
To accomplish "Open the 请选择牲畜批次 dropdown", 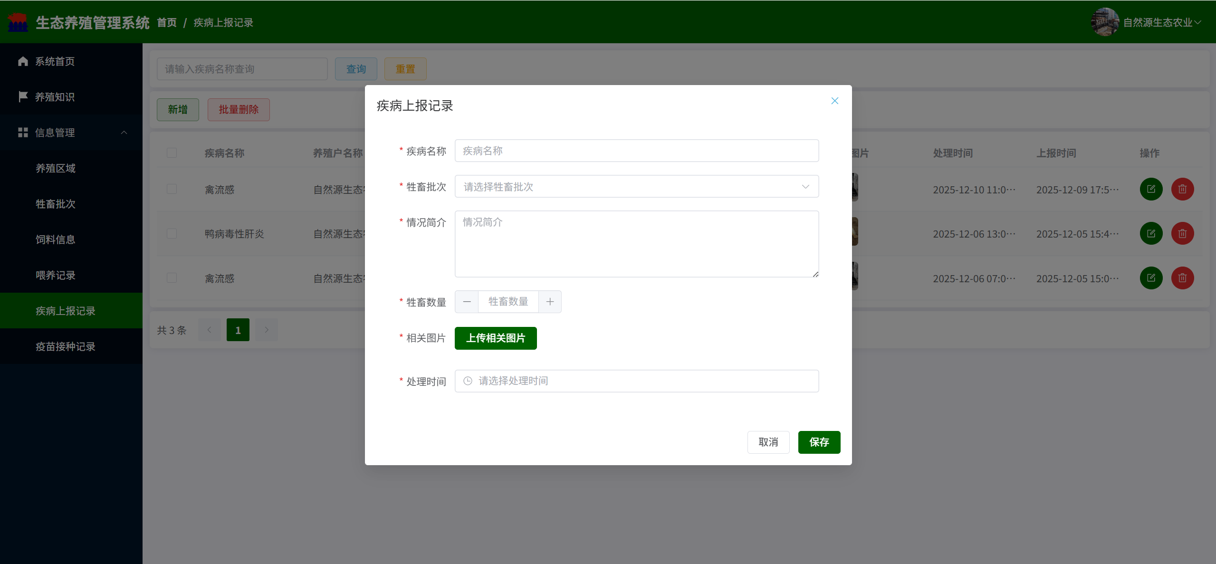I will pos(636,187).
